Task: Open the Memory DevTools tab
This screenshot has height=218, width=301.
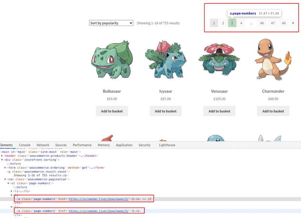Action: 104,145
